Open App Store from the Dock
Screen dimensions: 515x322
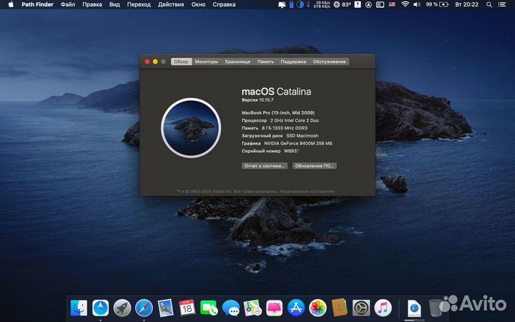(296, 308)
